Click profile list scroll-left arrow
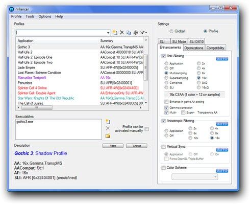 pyautogui.click(x=18, y=108)
